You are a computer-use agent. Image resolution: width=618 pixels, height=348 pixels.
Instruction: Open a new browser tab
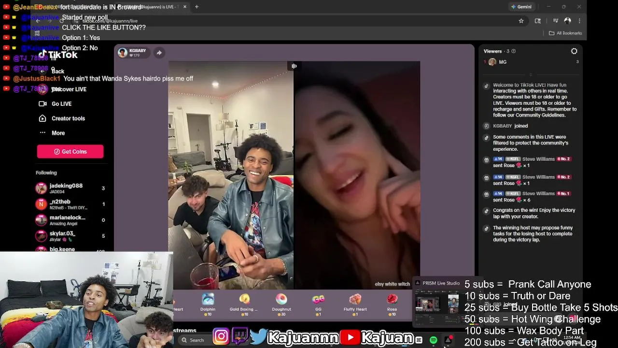[197, 7]
